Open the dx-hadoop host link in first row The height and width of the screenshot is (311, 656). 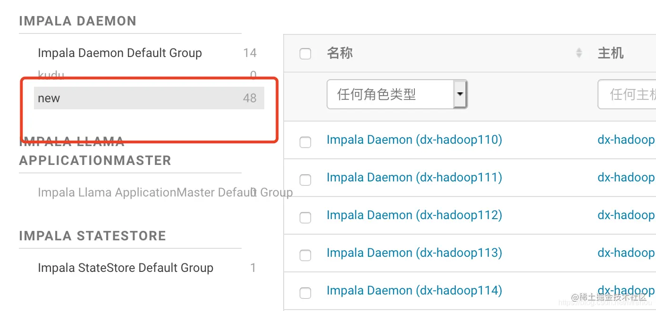(x=626, y=139)
